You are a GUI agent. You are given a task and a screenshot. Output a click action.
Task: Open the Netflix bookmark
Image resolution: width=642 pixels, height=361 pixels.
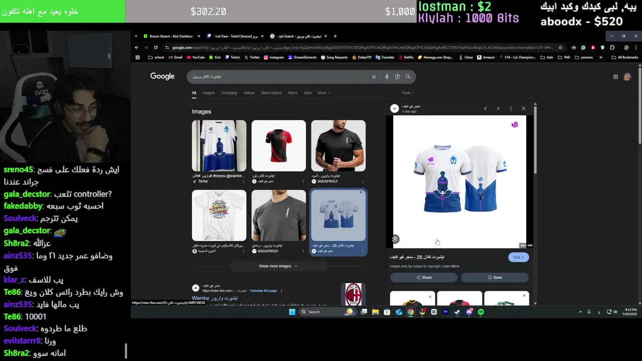(x=406, y=57)
